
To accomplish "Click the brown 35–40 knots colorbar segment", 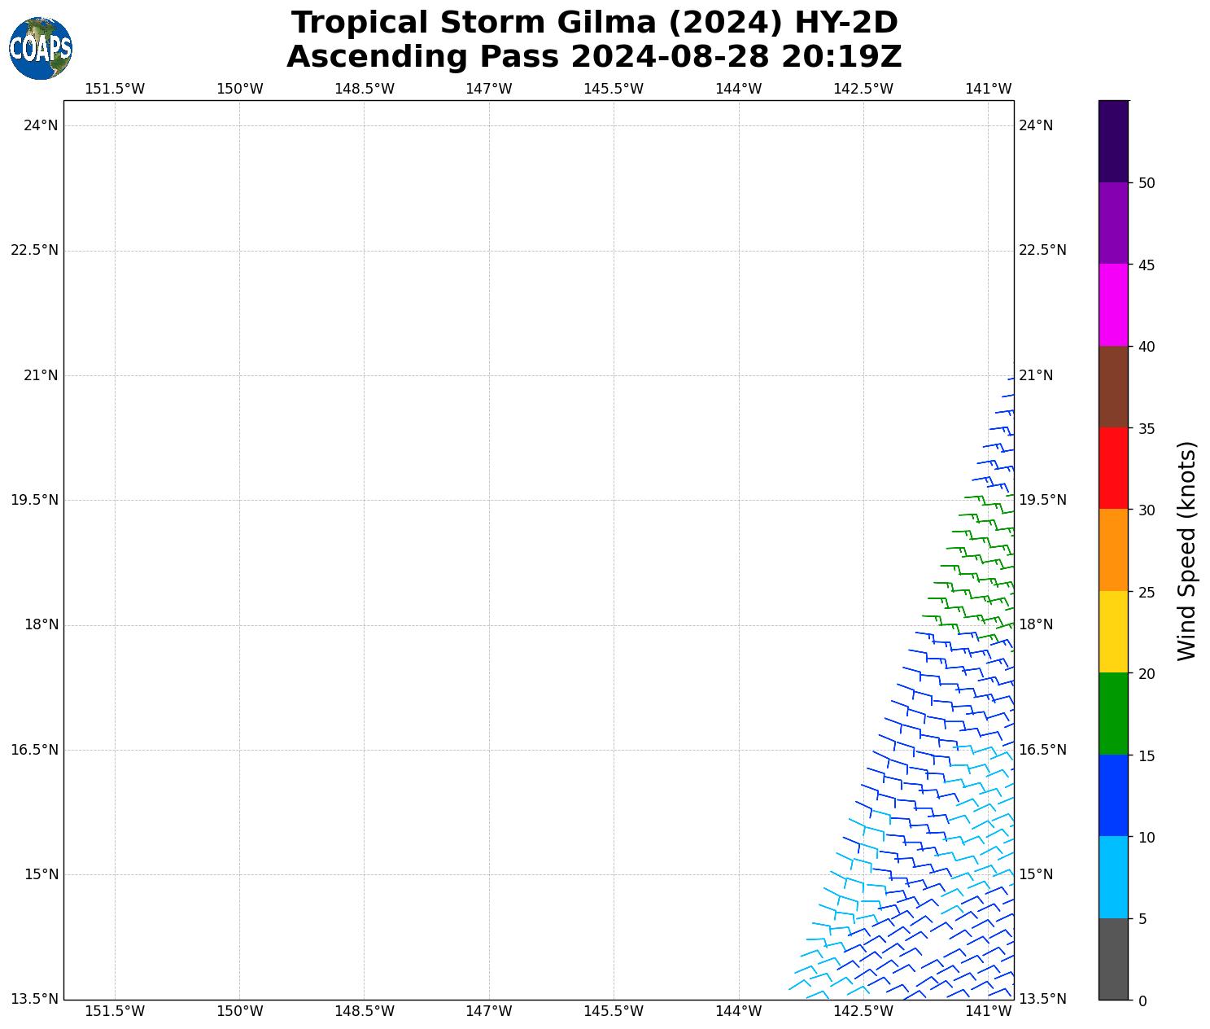I will 1112,387.
